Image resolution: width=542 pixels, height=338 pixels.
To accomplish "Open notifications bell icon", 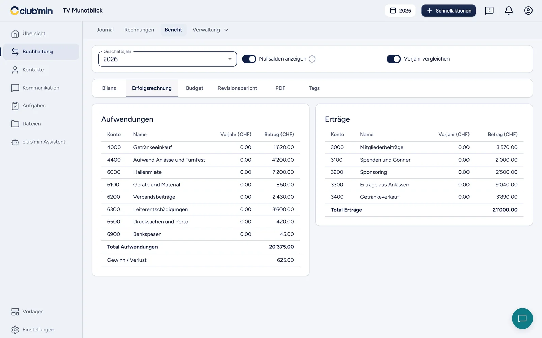I will (509, 10).
